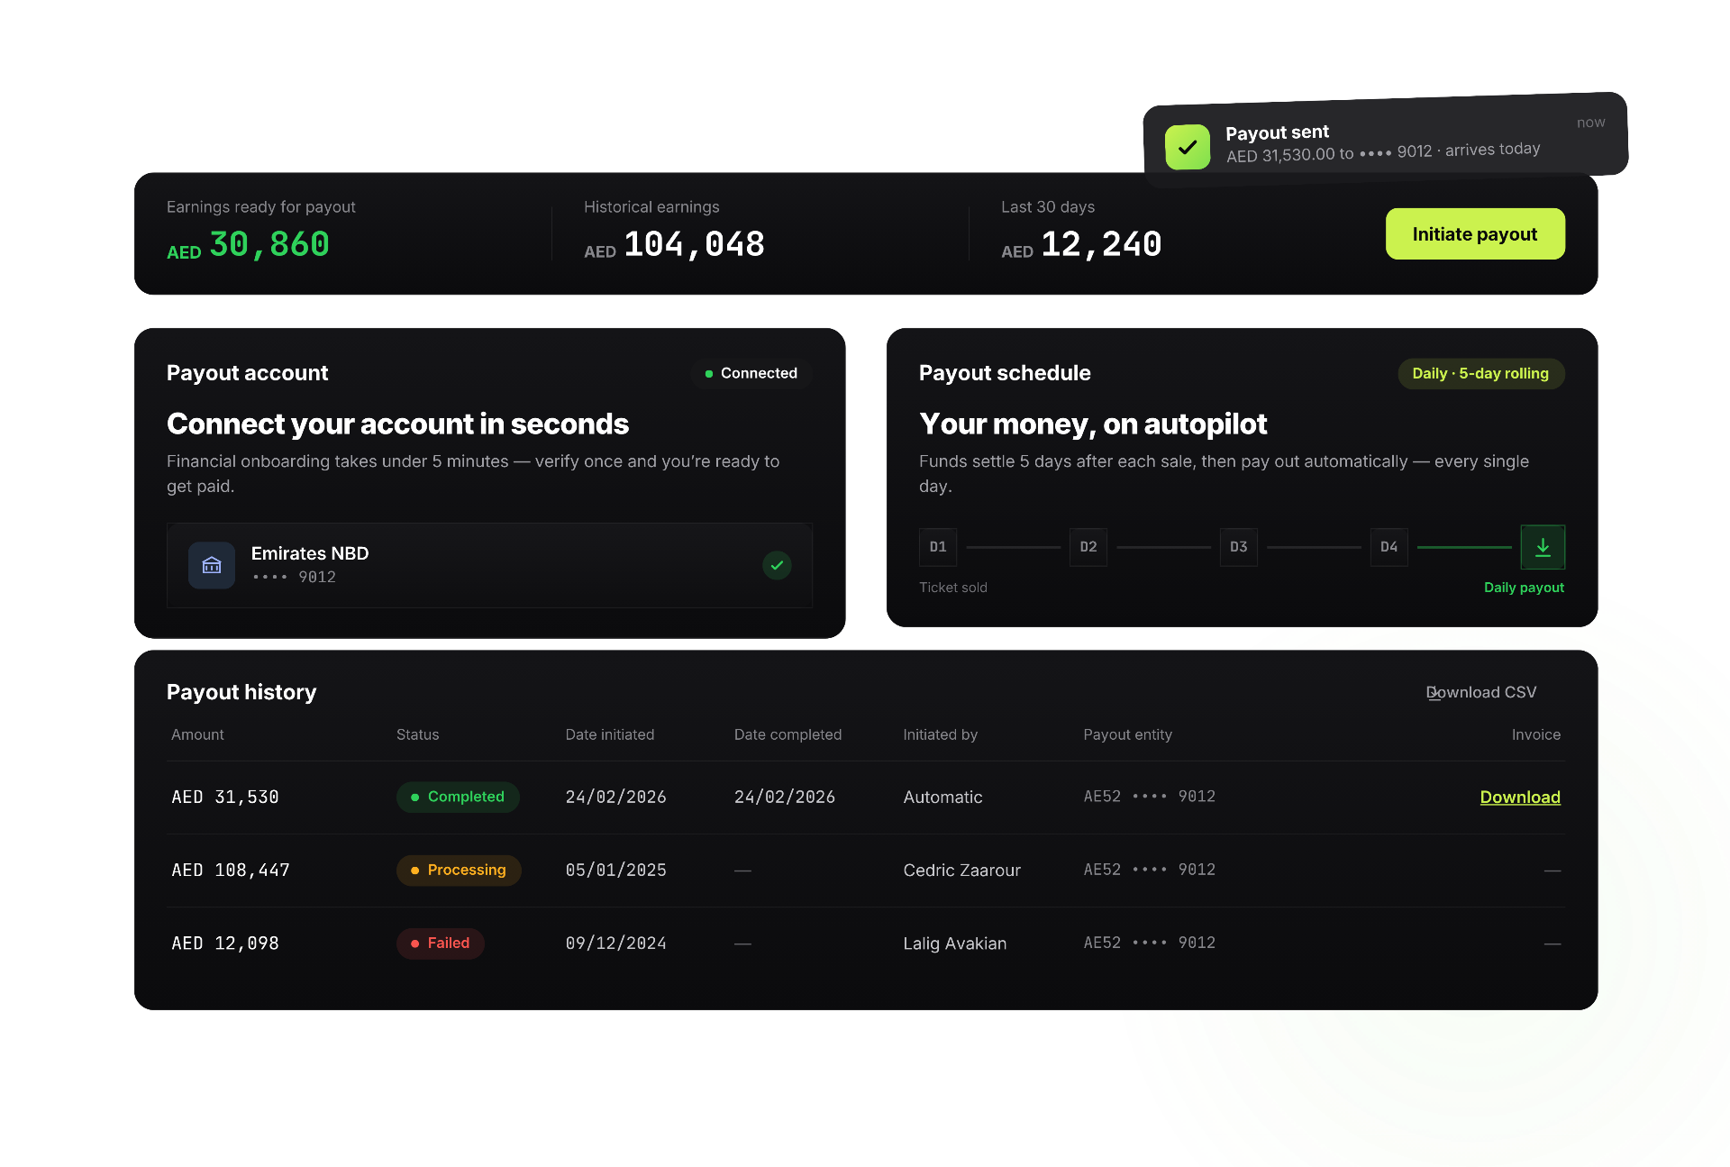Click the Status column header
The height and width of the screenshot is (1167, 1730).
(418, 734)
